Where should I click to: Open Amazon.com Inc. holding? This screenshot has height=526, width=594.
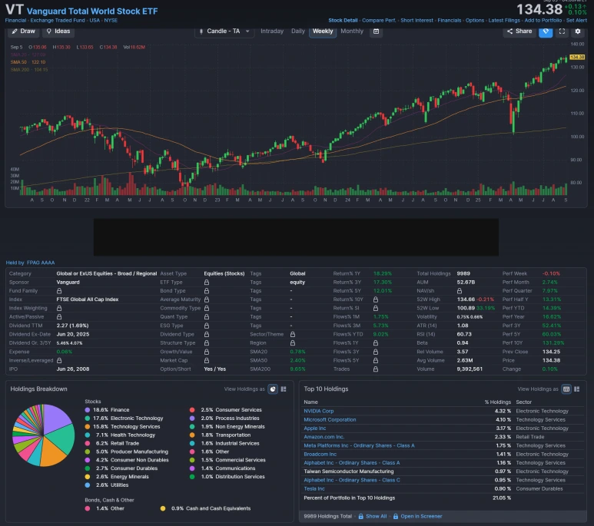[x=324, y=437]
